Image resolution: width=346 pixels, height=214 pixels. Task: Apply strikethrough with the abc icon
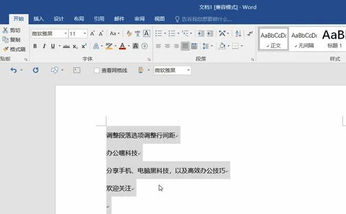(x=66, y=46)
